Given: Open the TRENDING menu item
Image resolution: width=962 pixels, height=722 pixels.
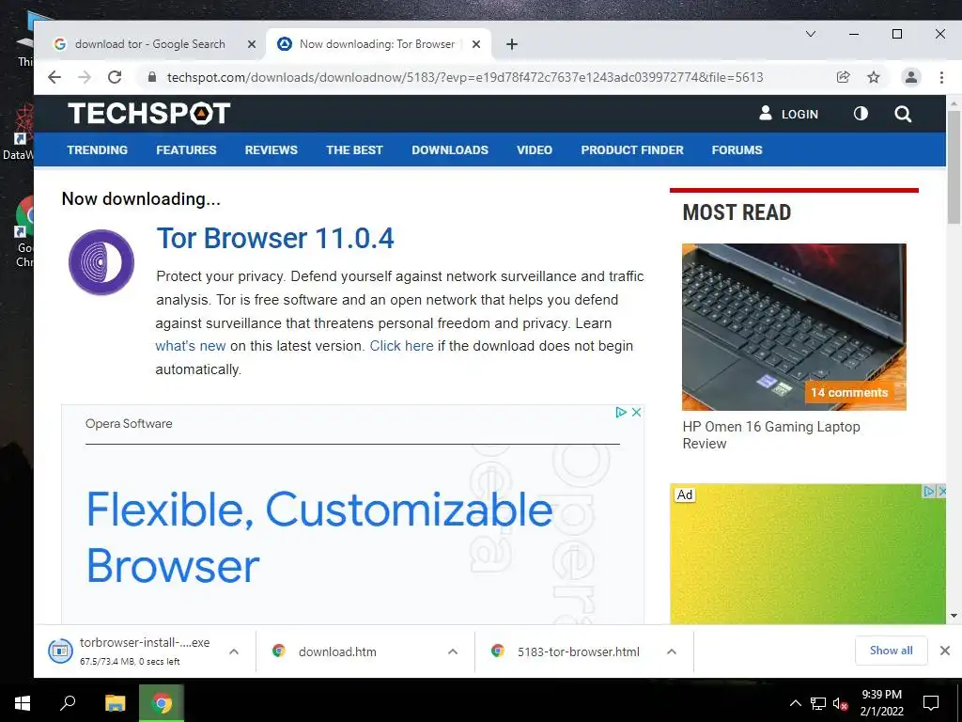Looking at the screenshot, I should [97, 149].
